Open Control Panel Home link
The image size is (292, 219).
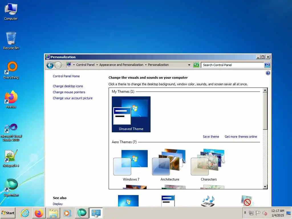tap(66, 76)
